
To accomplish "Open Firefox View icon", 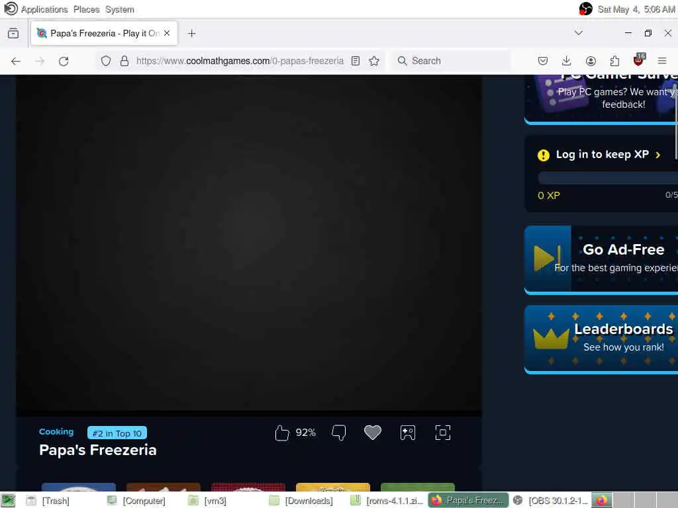I will click(13, 33).
